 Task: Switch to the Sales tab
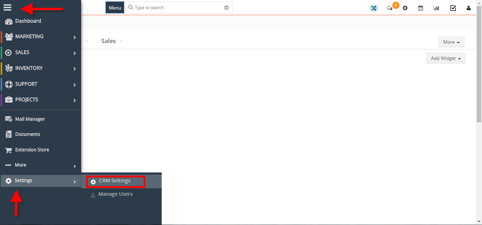click(x=108, y=41)
